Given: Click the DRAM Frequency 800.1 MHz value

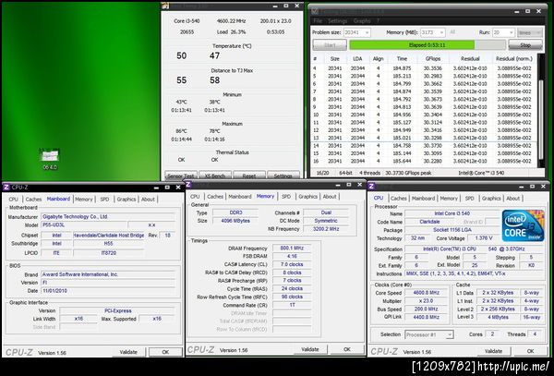Looking at the screenshot, I should [292, 249].
